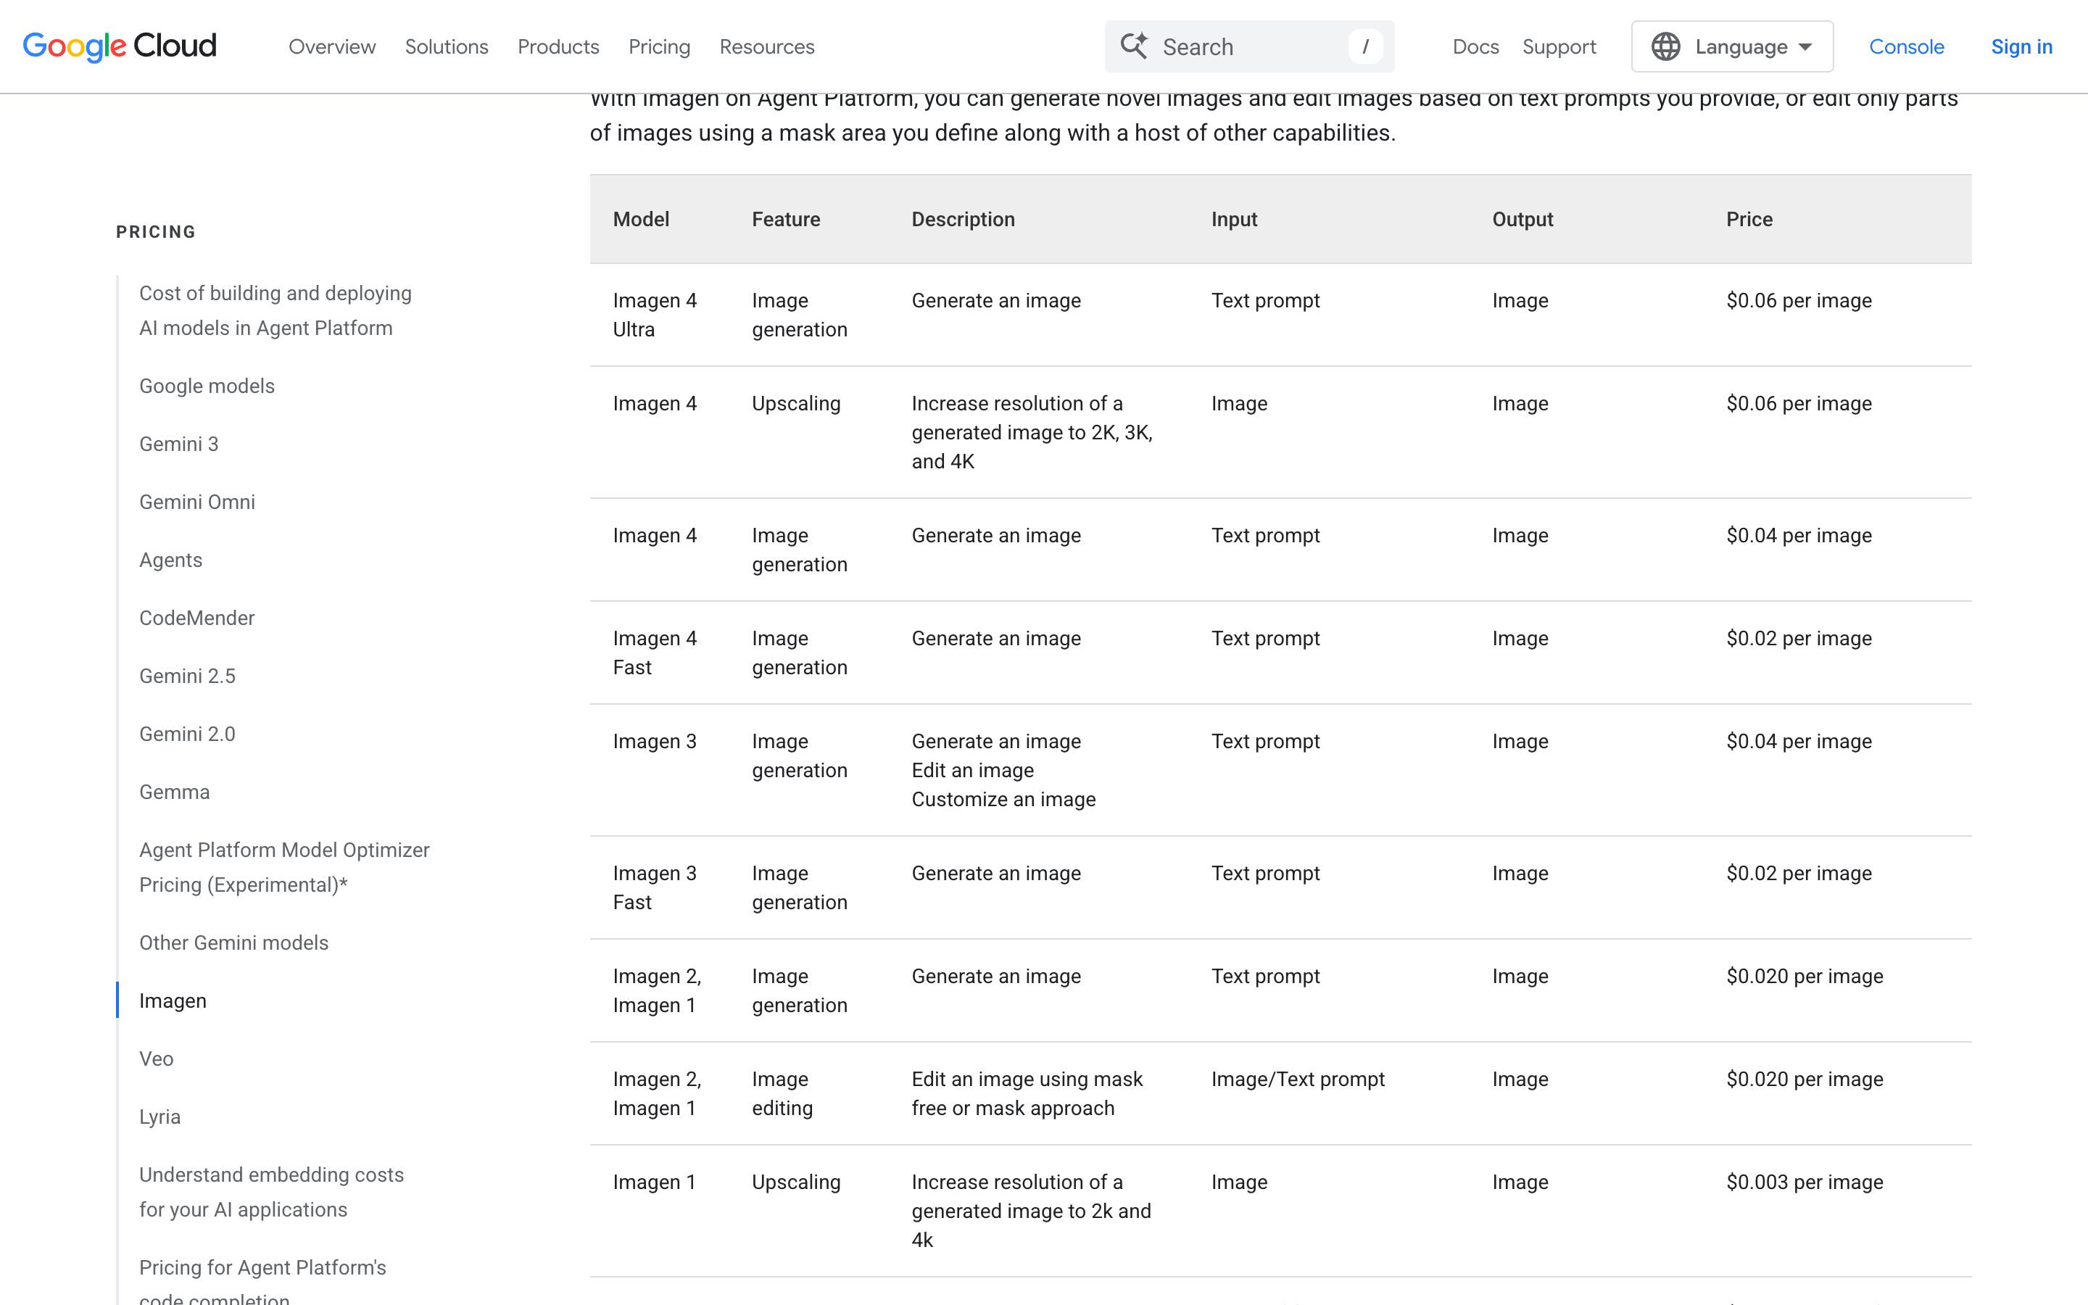
Task: Click 'Increase resolution ... 2K, 3K, and 4K' description
Action: pyautogui.click(x=1032, y=432)
